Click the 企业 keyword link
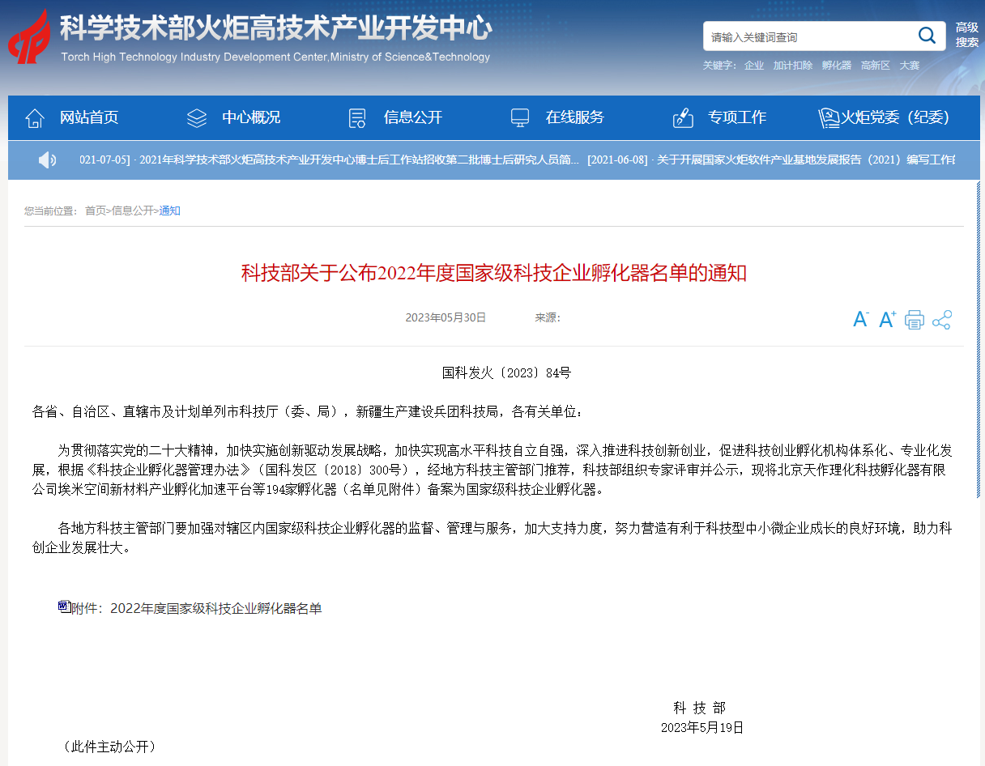985x766 pixels. point(754,66)
